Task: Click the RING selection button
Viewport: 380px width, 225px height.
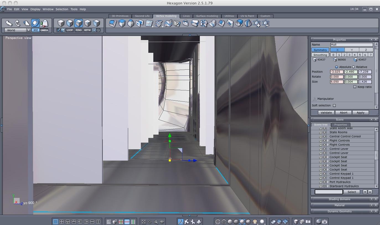Action: click(79, 30)
